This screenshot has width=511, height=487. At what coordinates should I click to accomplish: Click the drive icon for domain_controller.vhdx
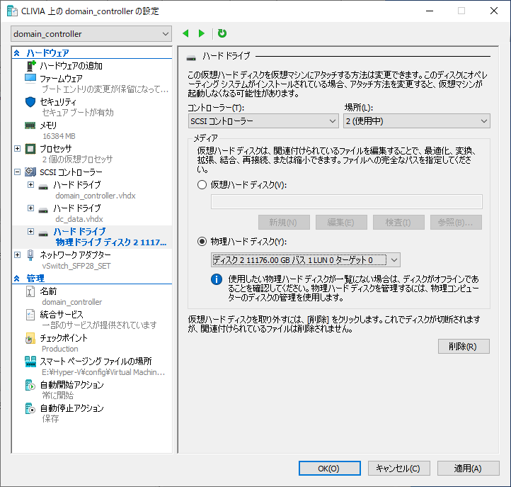(43, 186)
